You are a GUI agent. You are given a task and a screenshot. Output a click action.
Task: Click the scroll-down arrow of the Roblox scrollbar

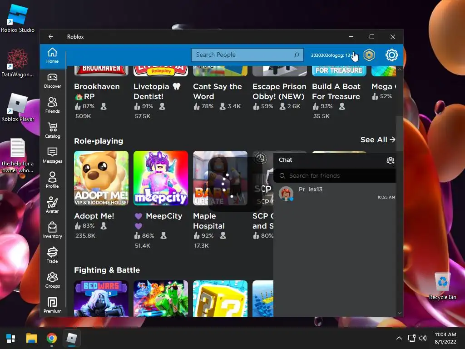tap(400, 313)
